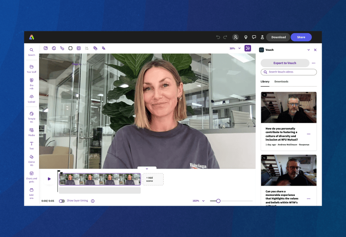Click the Show layer timing info icon
The height and width of the screenshot is (237, 346).
93,201
